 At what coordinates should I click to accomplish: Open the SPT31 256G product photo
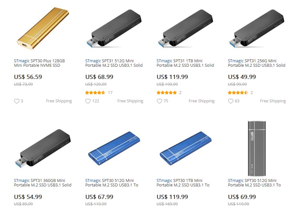(x=257, y=29)
